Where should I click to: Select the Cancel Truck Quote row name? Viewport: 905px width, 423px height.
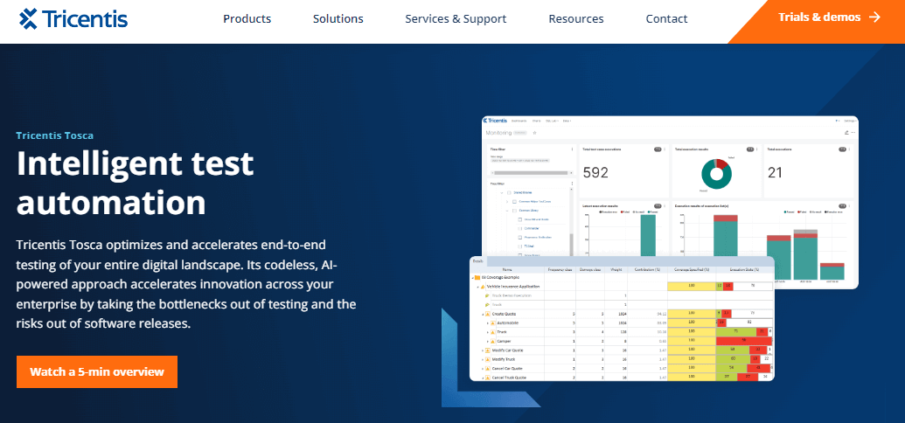pos(509,378)
